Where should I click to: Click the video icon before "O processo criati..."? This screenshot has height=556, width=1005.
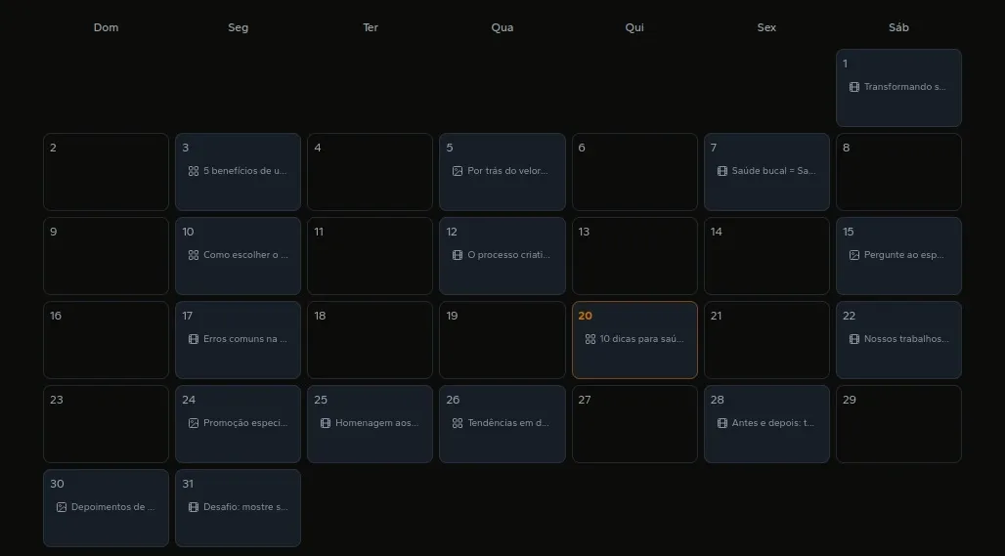457,255
